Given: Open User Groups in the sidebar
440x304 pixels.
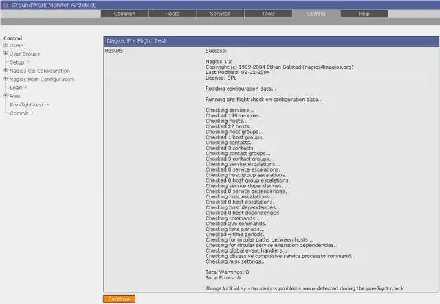Looking at the screenshot, I should (25, 54).
